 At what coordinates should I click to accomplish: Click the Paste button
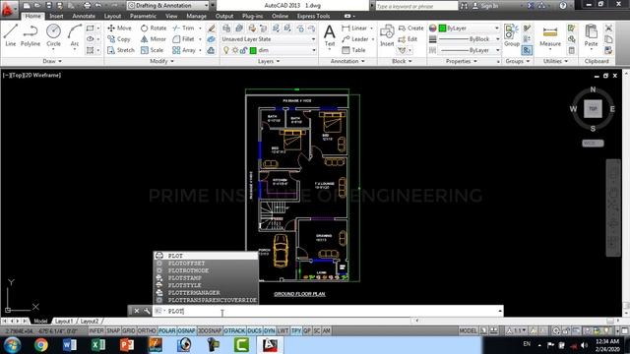tap(591, 36)
